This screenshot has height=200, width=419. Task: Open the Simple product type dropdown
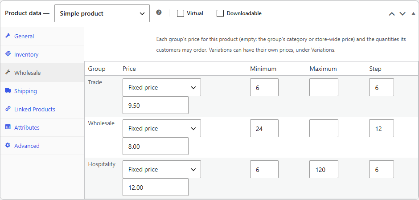(102, 13)
